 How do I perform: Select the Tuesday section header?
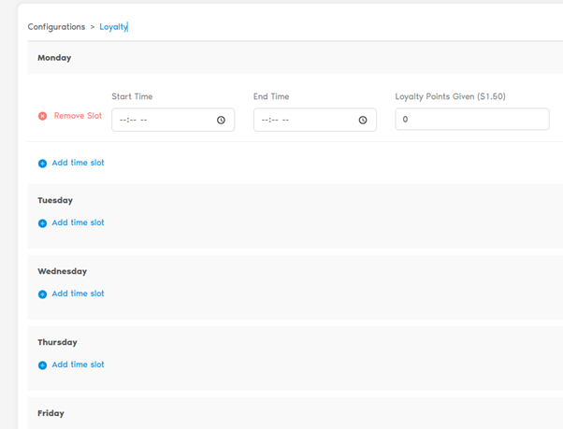click(x=55, y=200)
